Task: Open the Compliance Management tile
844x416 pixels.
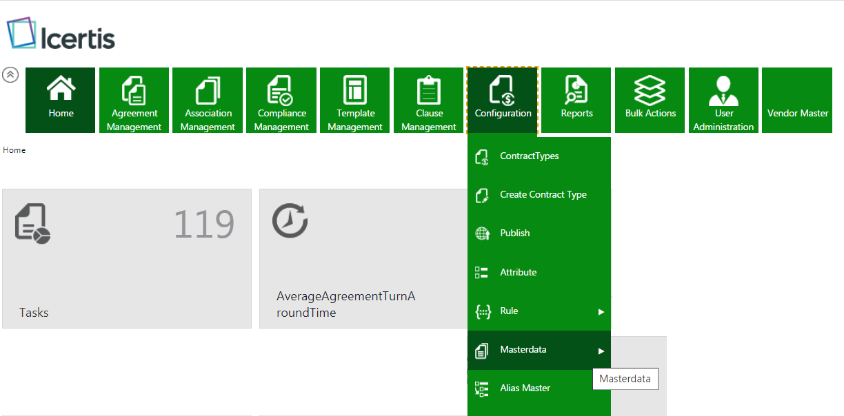Action: click(x=281, y=100)
